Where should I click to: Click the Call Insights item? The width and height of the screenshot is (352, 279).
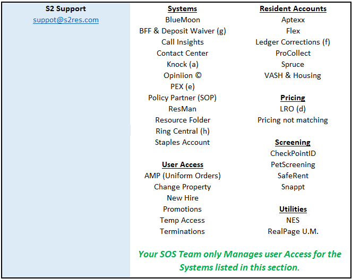[x=183, y=42]
